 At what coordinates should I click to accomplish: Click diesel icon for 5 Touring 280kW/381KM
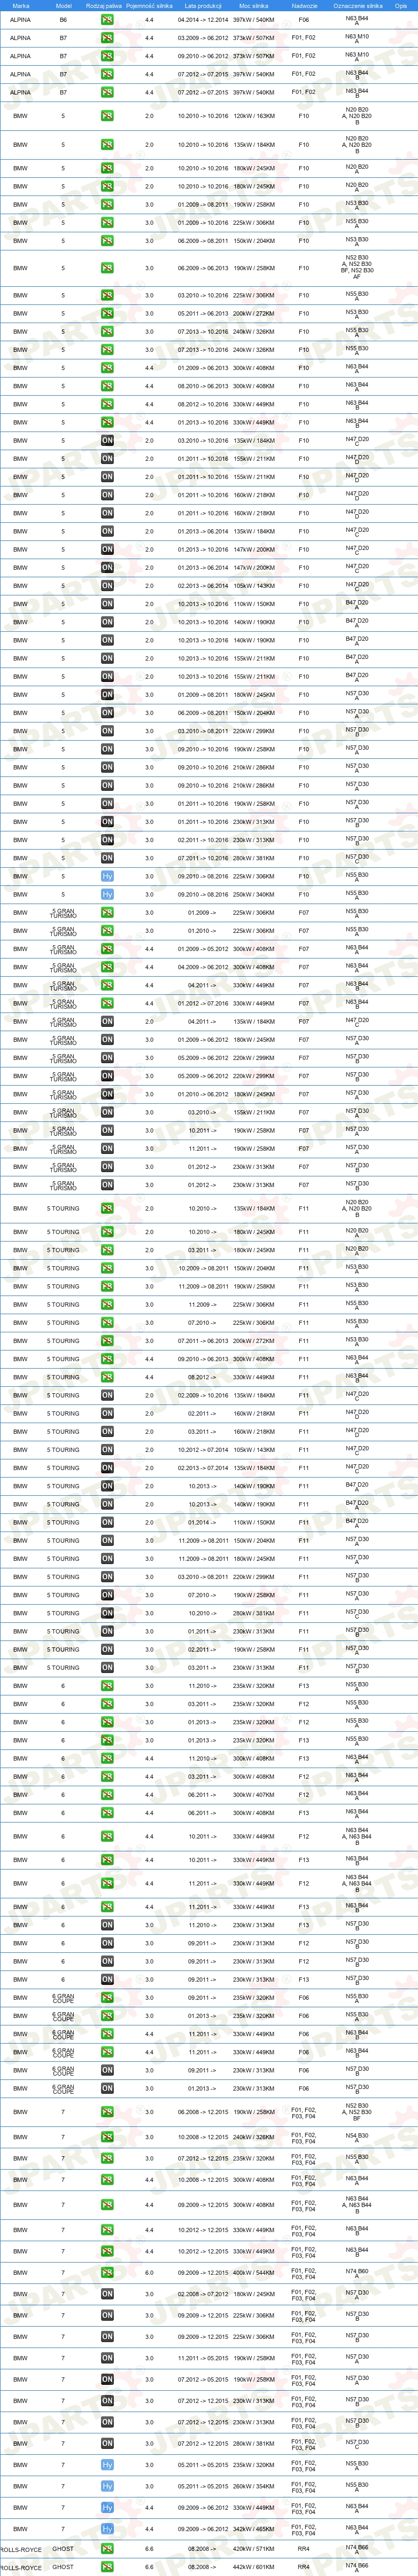(x=107, y=1613)
